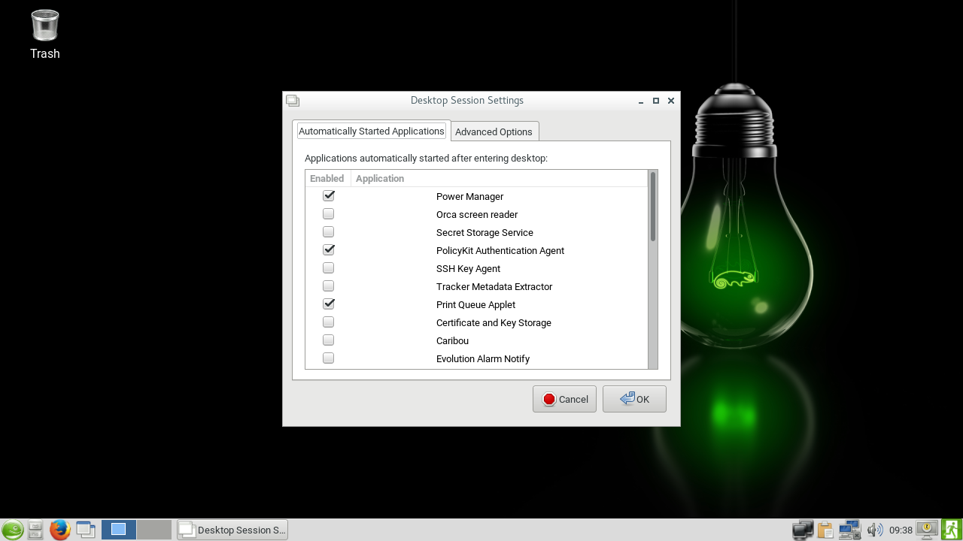The height and width of the screenshot is (541, 963).
Task: Launch the file manager from taskbar
Action: [x=35, y=530]
